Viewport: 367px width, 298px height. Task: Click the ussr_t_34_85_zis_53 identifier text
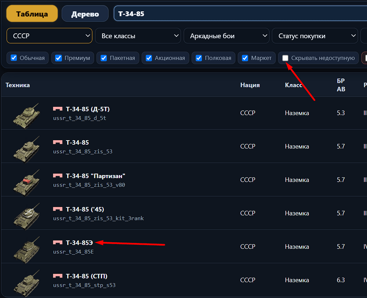(x=83, y=152)
